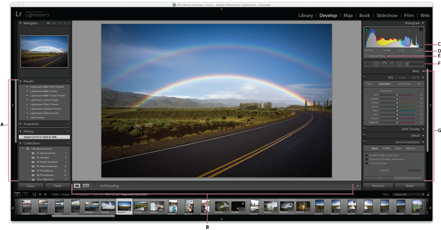Hide filmstrip with bottom center arrow
The height and width of the screenshot is (230, 441).
pos(222,219)
